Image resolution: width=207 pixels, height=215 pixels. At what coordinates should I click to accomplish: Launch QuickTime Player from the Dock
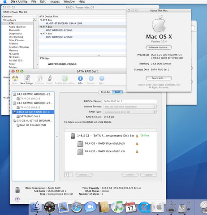pos(144,207)
